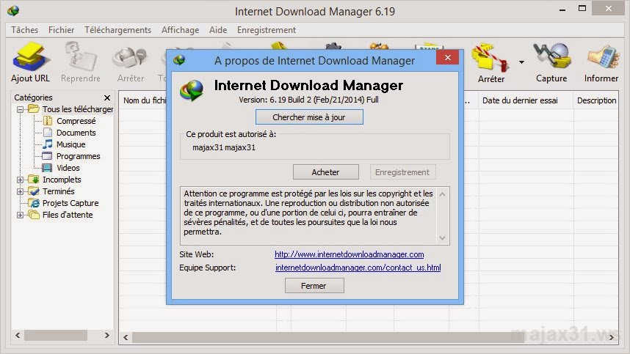Click the Categories panel horizontal scrollbar thumb
This screenshot has width=630, height=354.
pos(56,335)
